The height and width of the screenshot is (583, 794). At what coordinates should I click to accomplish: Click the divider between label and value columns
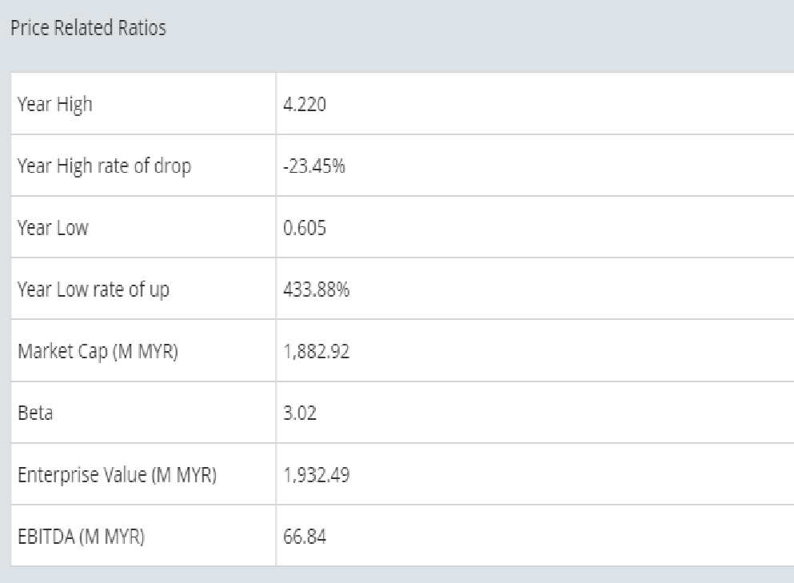[276, 320]
